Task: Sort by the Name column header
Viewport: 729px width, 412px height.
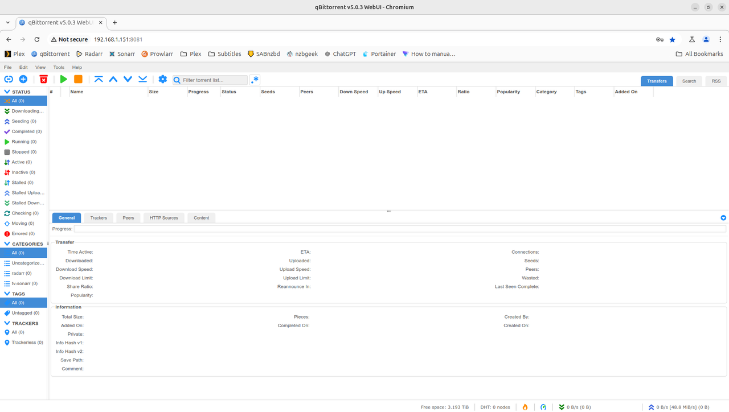Action: [x=108, y=92]
